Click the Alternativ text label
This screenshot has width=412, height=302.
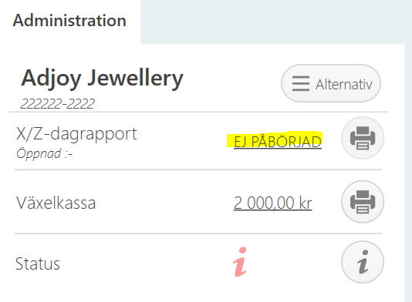coord(344,85)
